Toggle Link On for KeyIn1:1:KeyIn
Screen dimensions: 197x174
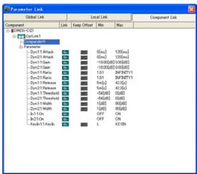pos(65,125)
